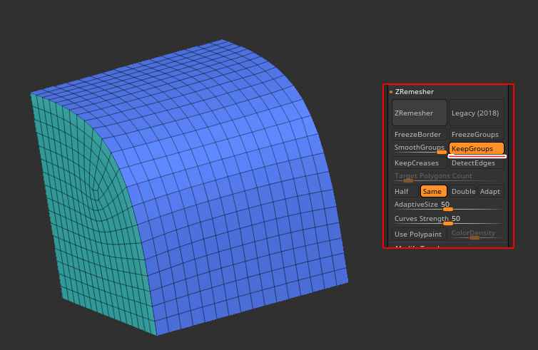Enable FreezeGroups option

click(x=476, y=134)
